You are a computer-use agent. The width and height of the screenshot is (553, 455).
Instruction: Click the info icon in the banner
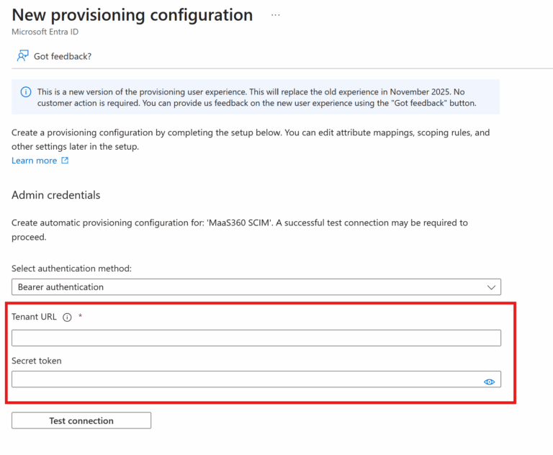(26, 92)
